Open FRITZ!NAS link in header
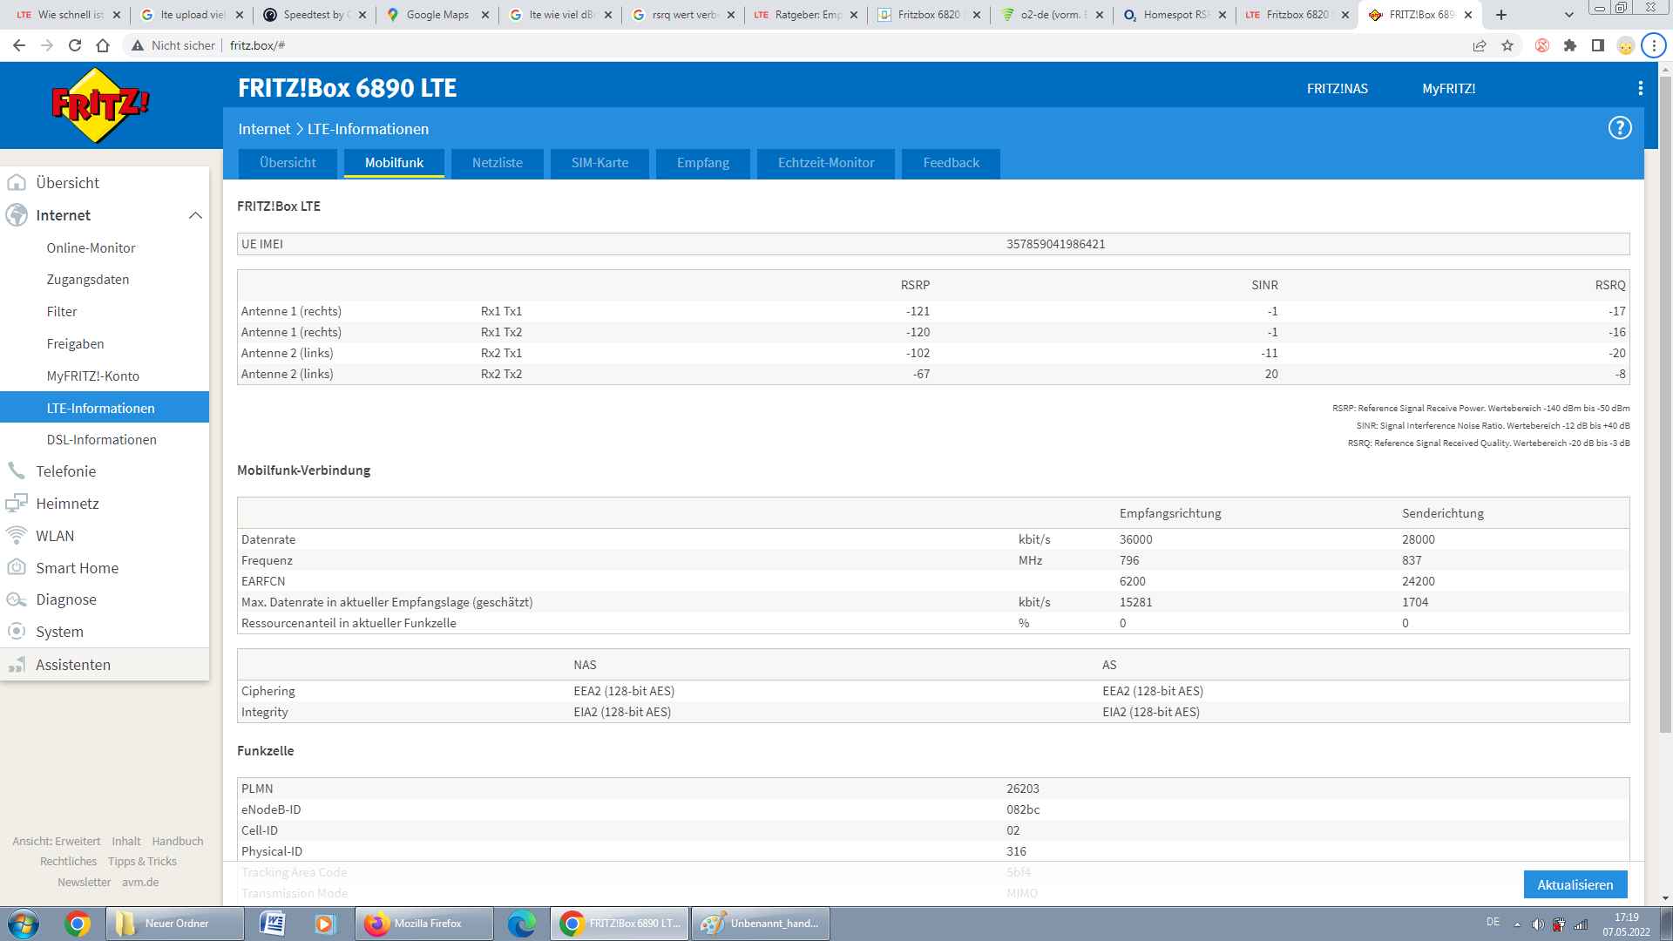Screen dimensions: 1673x941 1337,89
